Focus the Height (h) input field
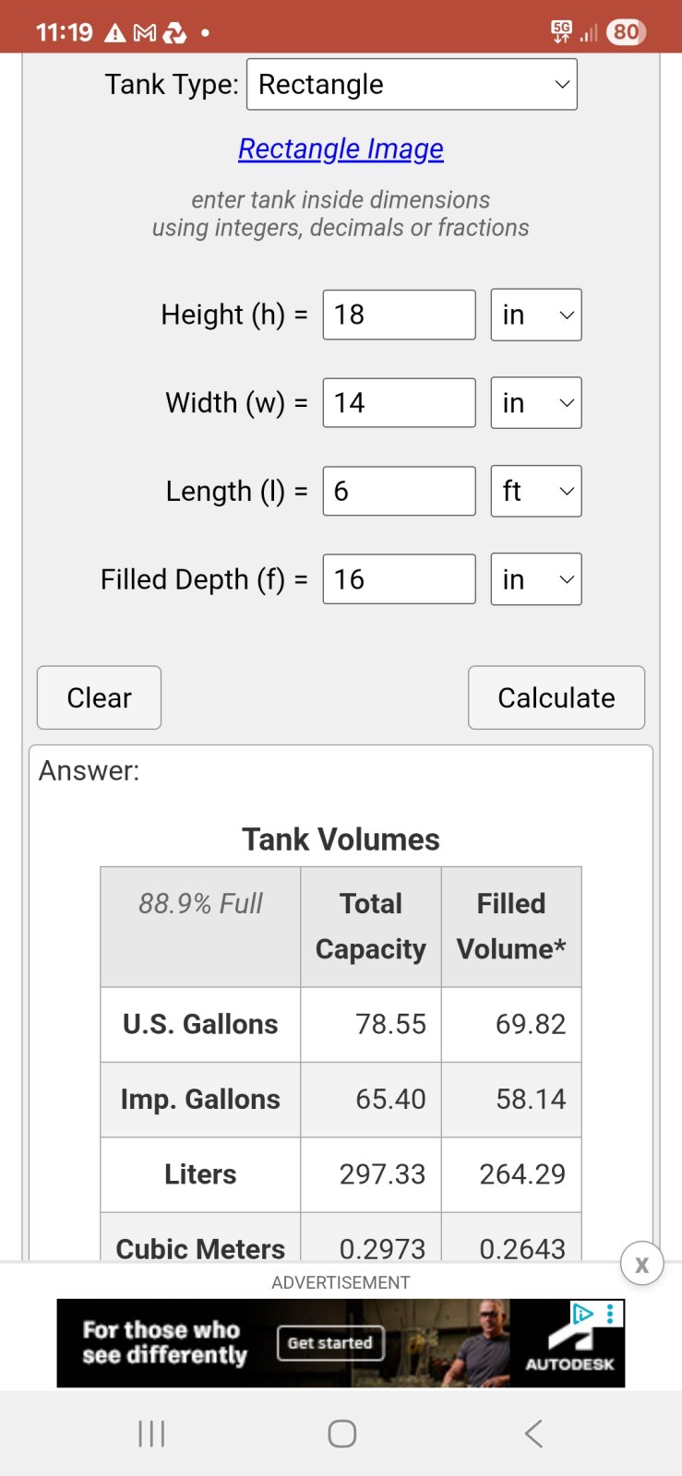Screen dimensions: 682x1476 click(x=399, y=315)
